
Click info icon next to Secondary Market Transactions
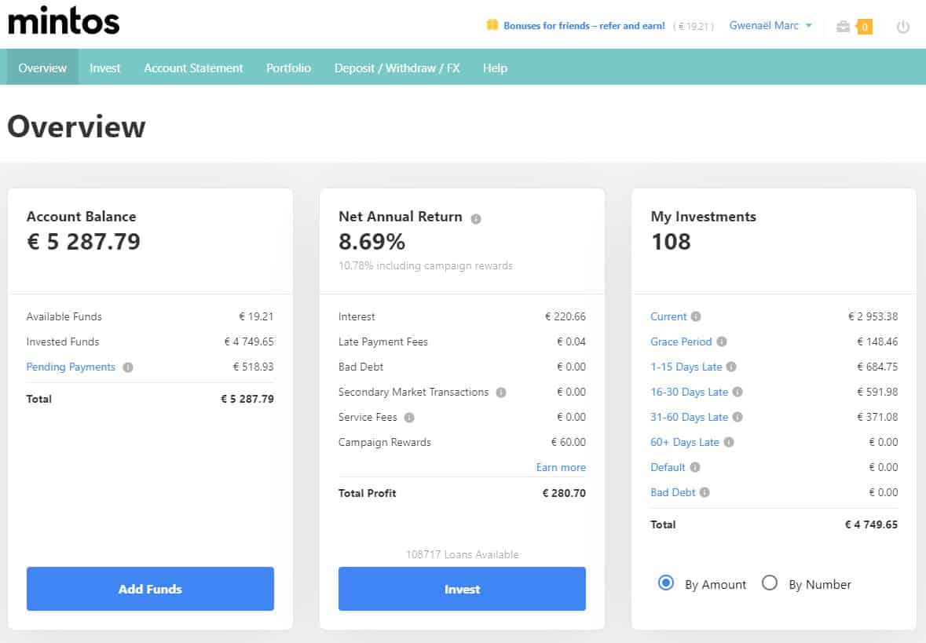tap(501, 393)
